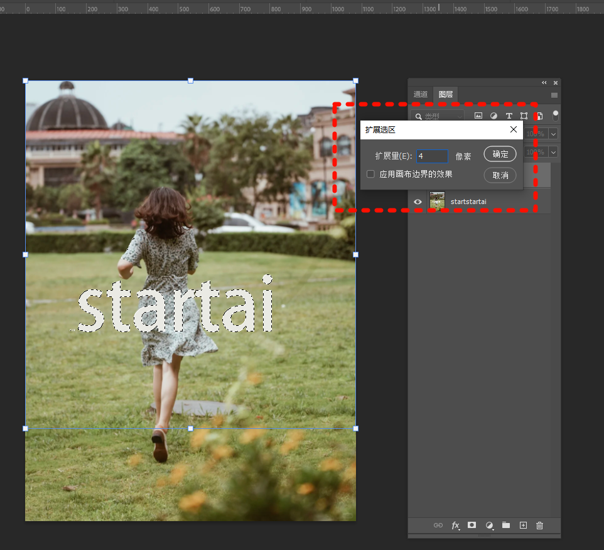Hide the startstartai layer visibility eye
This screenshot has height=550, width=604.
(418, 201)
